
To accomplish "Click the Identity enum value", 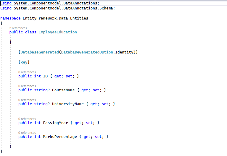I will [124, 52].
